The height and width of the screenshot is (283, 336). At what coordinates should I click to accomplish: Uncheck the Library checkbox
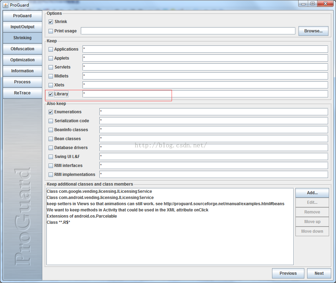coord(51,94)
